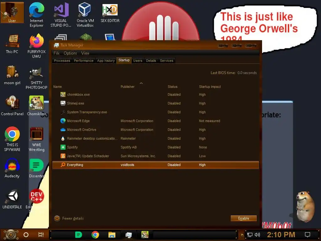Select Shimeji.exe startup row
This screenshot has width=321, height=241.
[155, 103]
